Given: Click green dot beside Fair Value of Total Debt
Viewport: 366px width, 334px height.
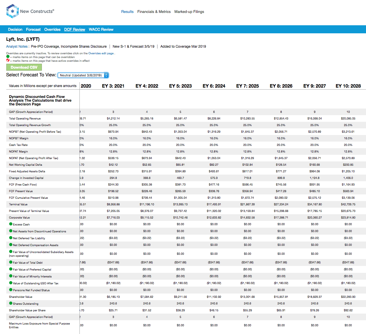Looking at the screenshot, I should pyautogui.click(x=11, y=262).
